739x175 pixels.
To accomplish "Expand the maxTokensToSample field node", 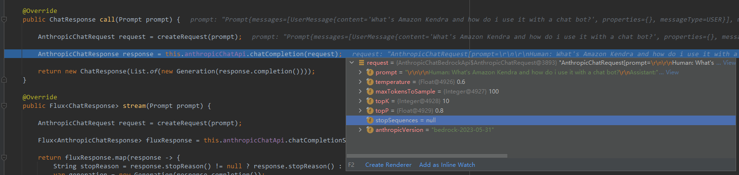I will pos(360,92).
